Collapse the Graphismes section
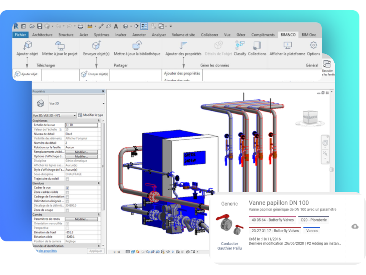366x275 pixels. (x=98, y=121)
